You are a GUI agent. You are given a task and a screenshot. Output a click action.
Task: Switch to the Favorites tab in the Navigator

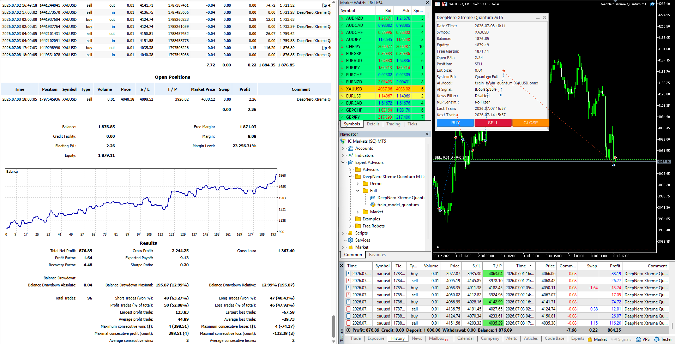(x=377, y=255)
